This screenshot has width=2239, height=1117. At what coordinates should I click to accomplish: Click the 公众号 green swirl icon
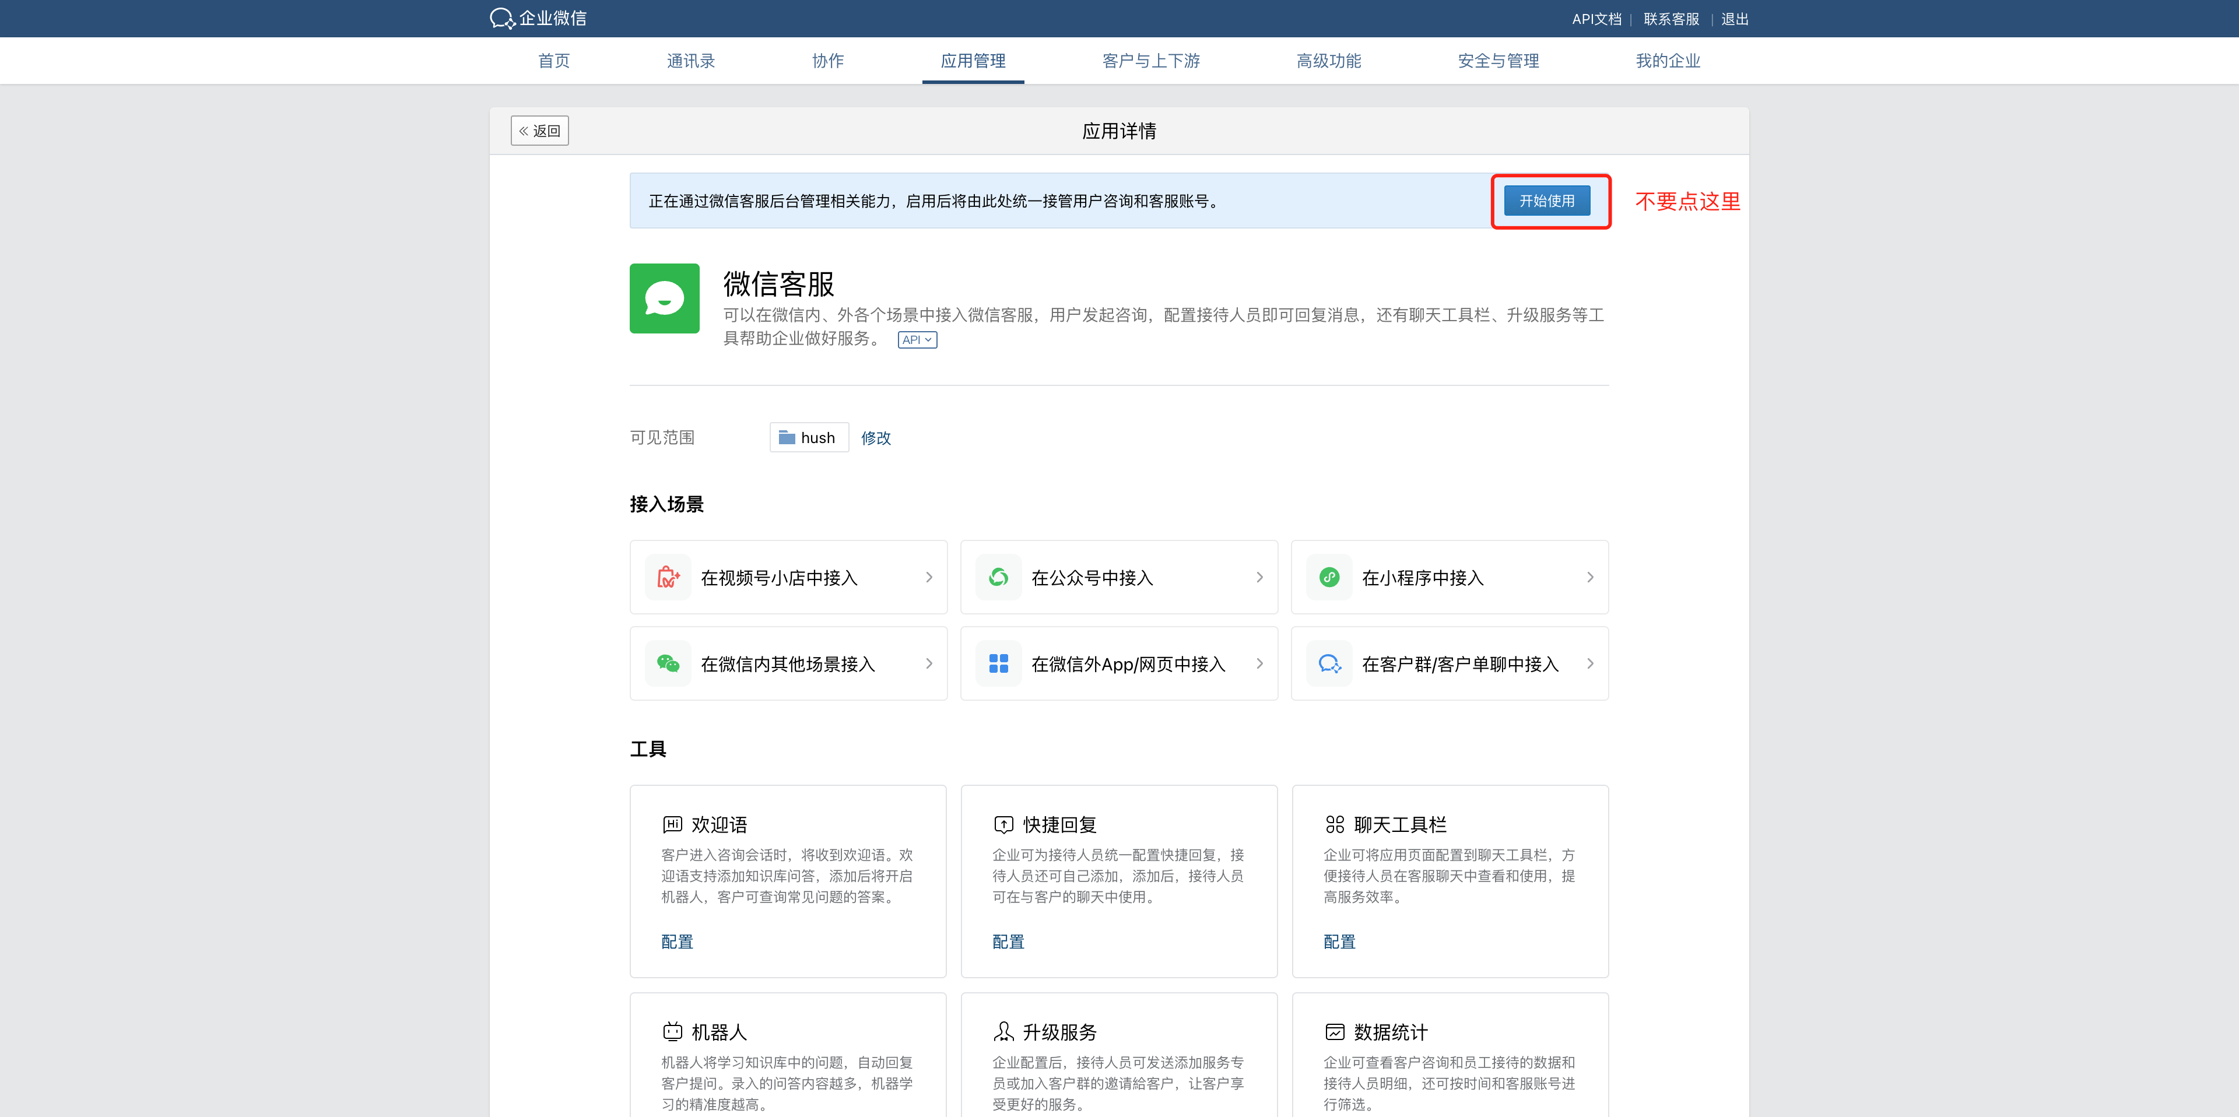click(x=999, y=577)
